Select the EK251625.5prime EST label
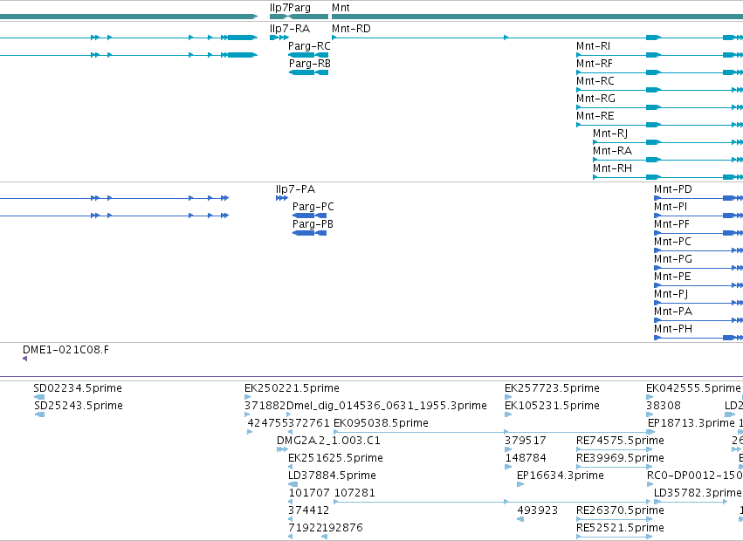This screenshot has width=743, height=541. (x=335, y=459)
